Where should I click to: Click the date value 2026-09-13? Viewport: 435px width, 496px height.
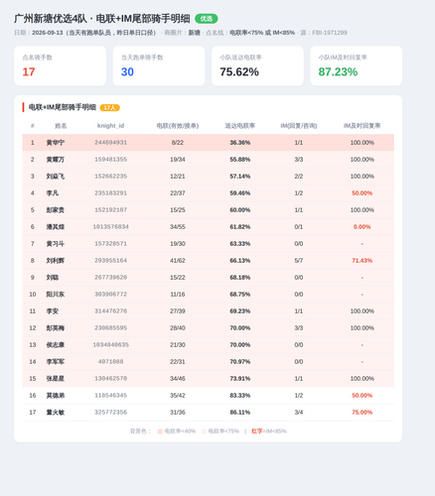pyautogui.click(x=48, y=33)
